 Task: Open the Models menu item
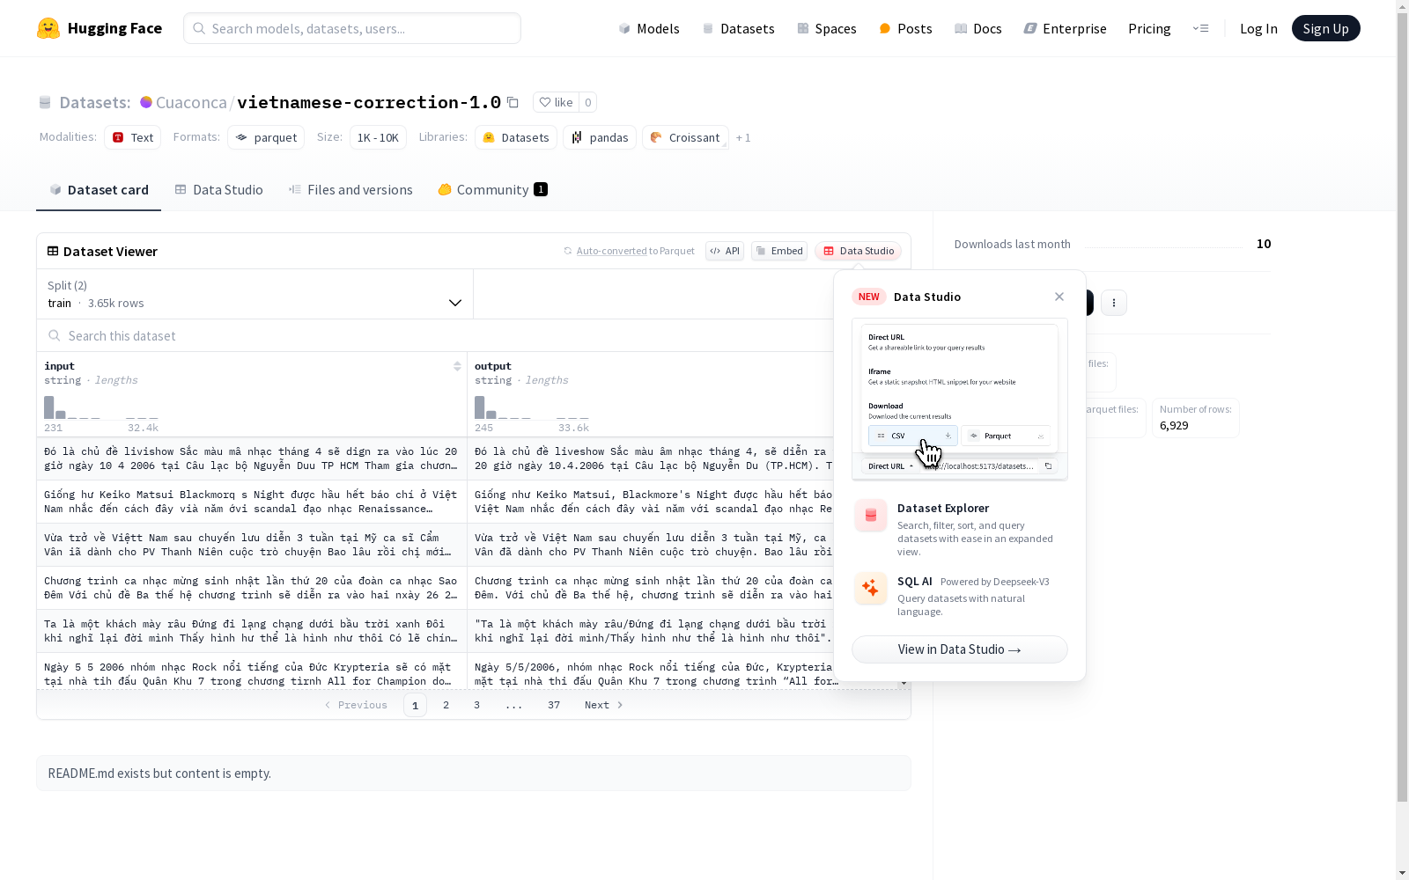pos(649,28)
